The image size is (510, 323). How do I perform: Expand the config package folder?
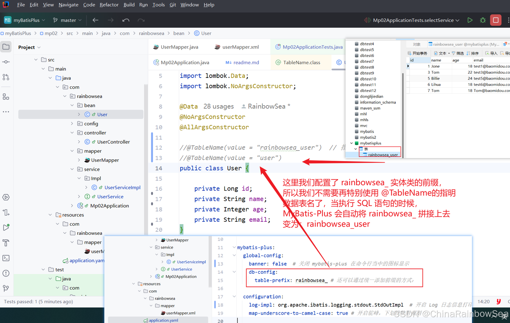[x=72, y=124]
